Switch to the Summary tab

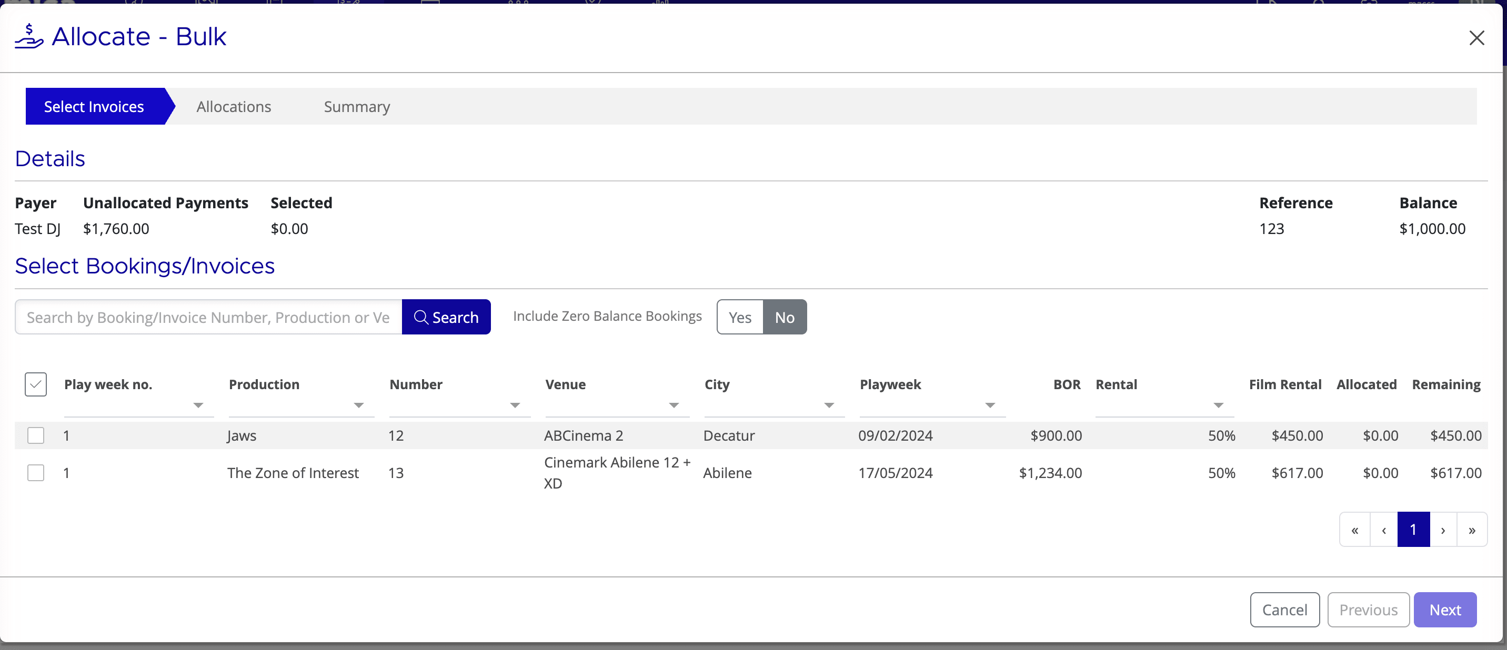point(356,106)
